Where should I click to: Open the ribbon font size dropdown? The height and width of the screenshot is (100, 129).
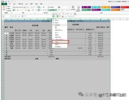point(30,7)
